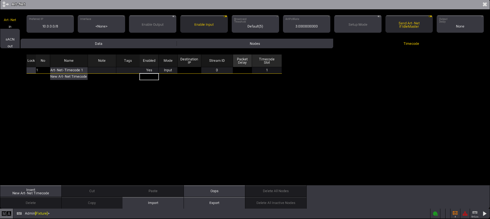490x219 pixels.
Task: Click the Name column header
Action: pos(69,61)
